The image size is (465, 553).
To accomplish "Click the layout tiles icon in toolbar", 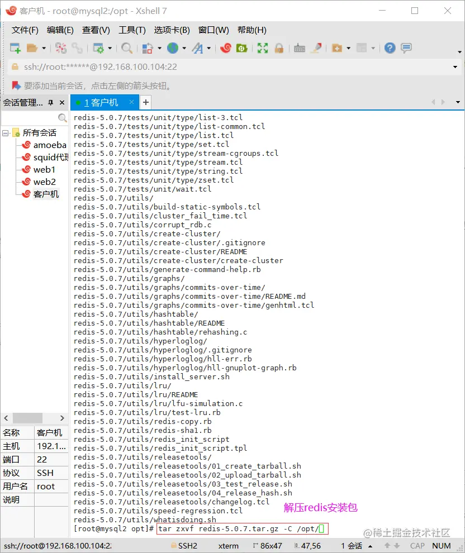I will pos(362,48).
